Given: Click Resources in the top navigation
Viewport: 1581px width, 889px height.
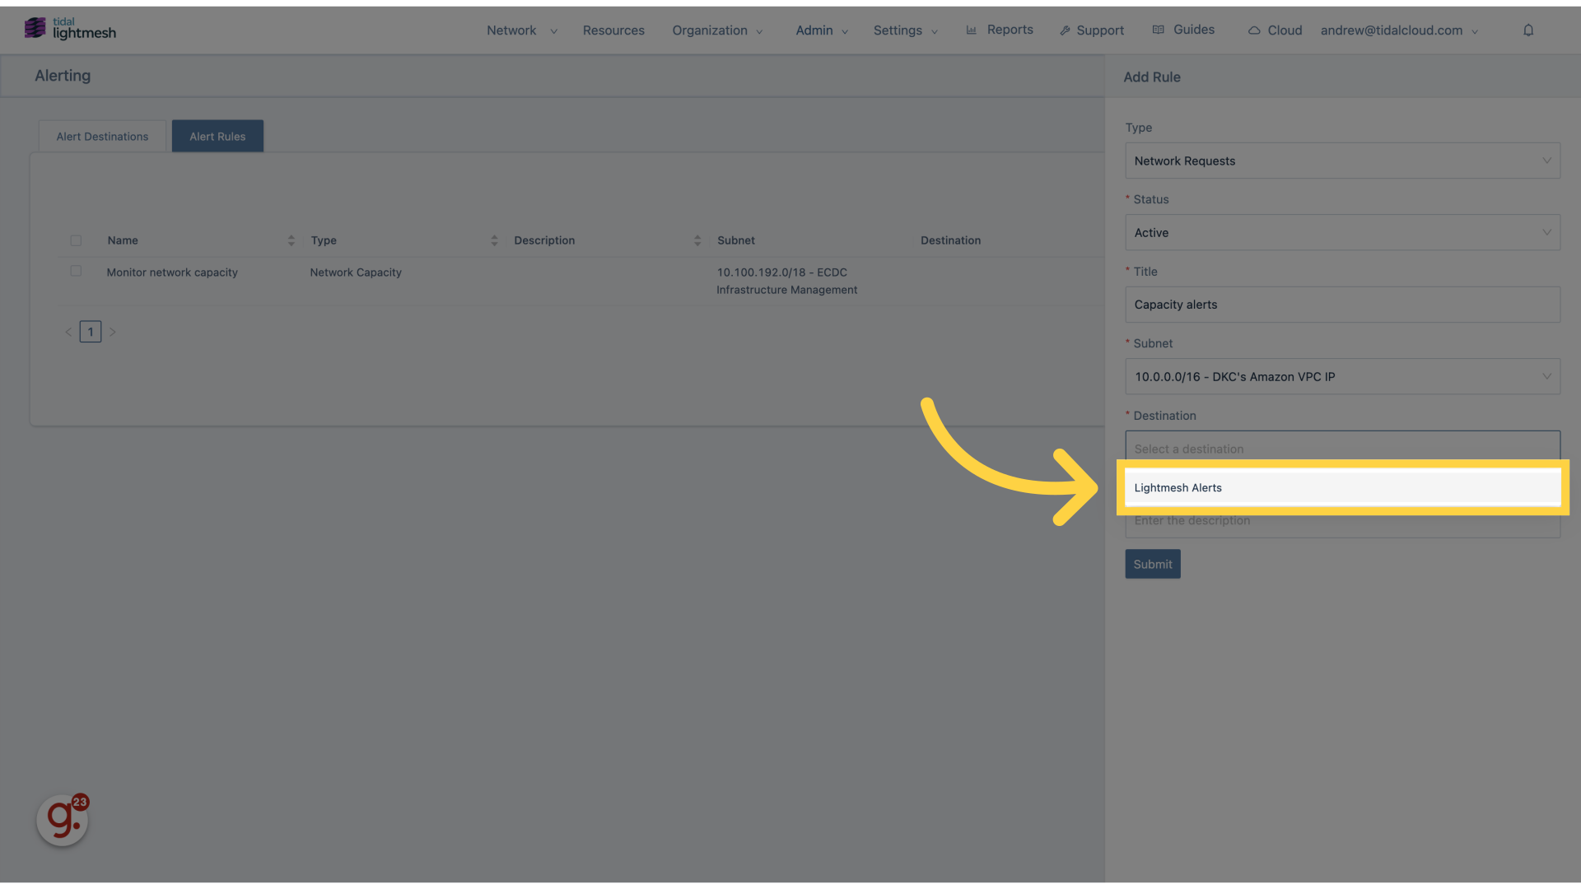Looking at the screenshot, I should 613,30.
